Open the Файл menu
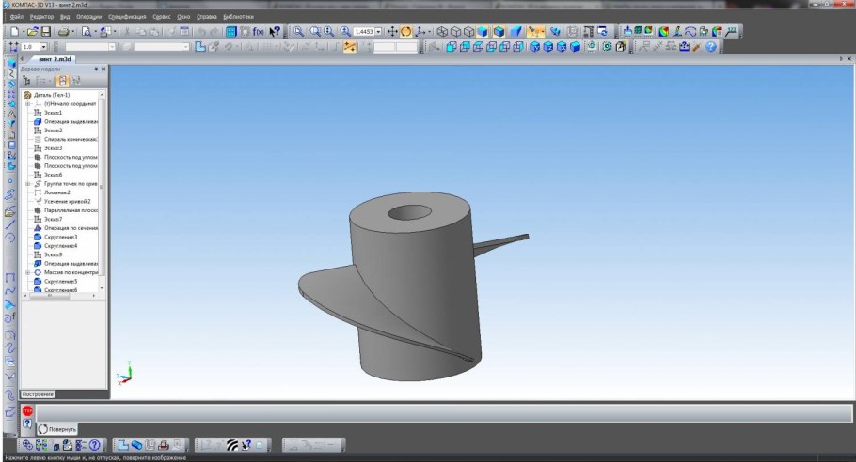Image resolution: width=856 pixels, height=462 pixels. (x=16, y=17)
